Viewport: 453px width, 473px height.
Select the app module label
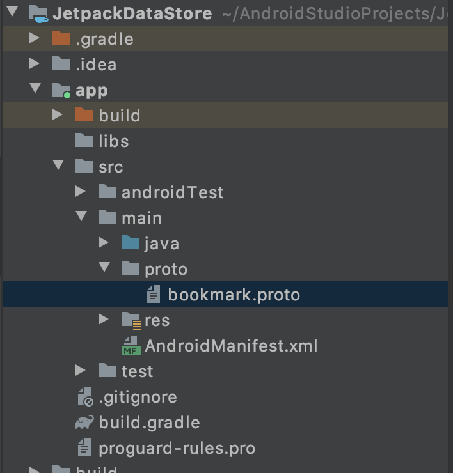pyautogui.click(x=91, y=91)
